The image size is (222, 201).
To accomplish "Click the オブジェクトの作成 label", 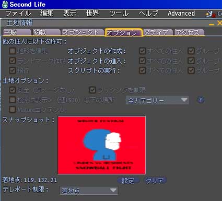I will tap(97, 51).
